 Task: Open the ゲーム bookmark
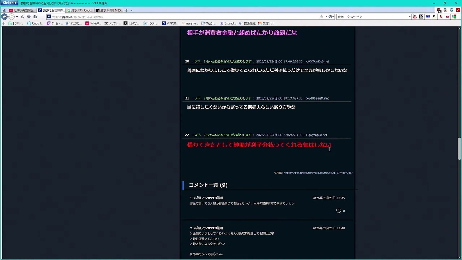pyautogui.click(x=55, y=23)
